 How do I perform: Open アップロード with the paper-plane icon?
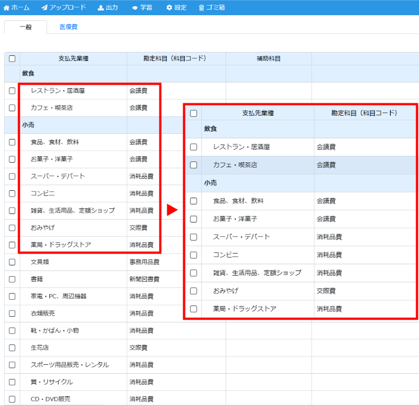pos(63,7)
